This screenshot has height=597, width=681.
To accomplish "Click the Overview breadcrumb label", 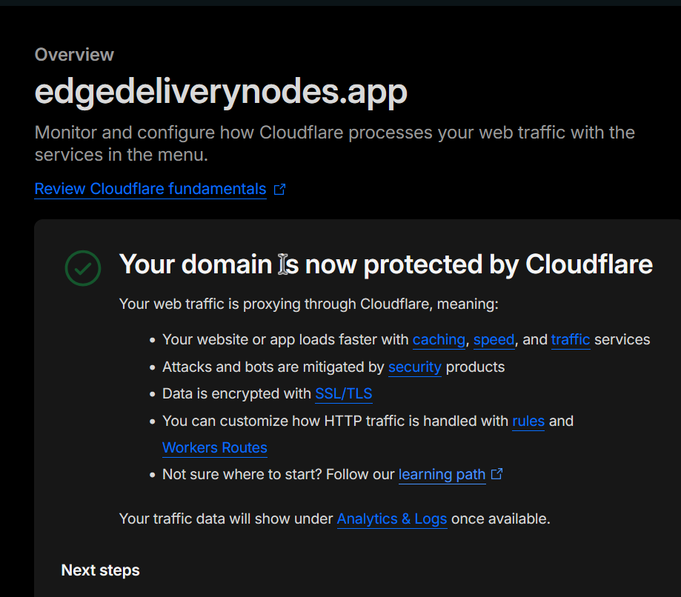I will (x=74, y=55).
